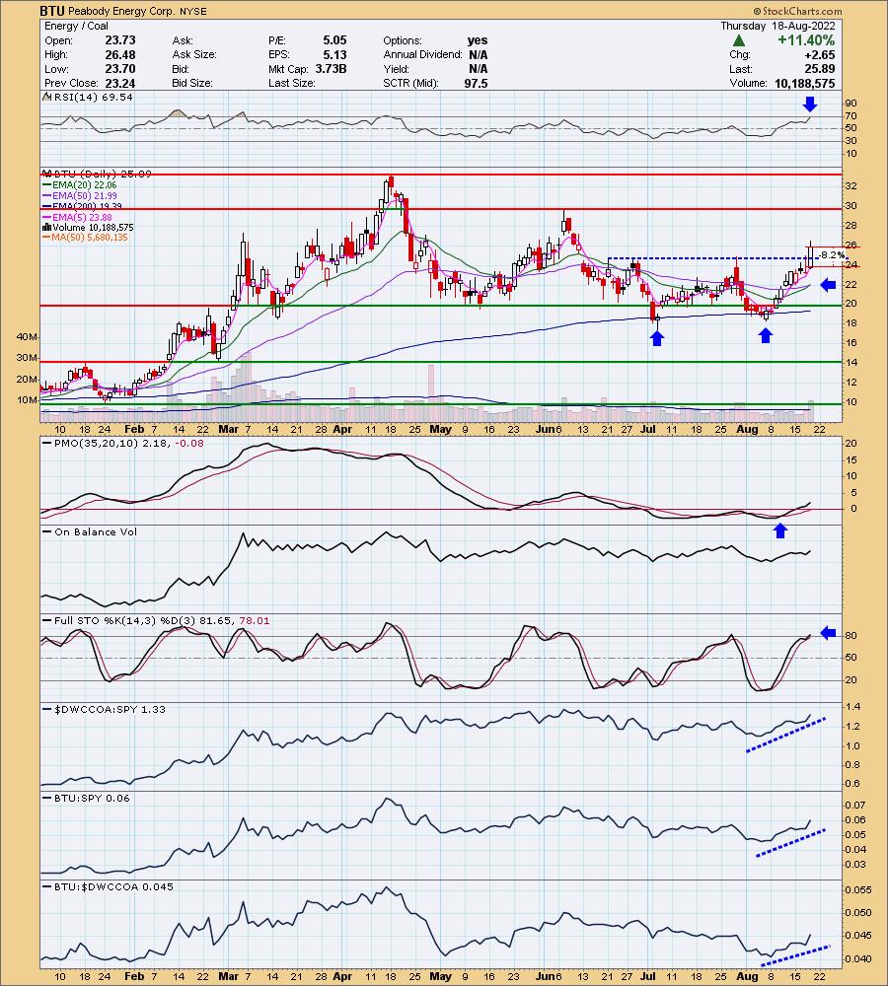Click the 40M volume axis label

[x=27, y=337]
